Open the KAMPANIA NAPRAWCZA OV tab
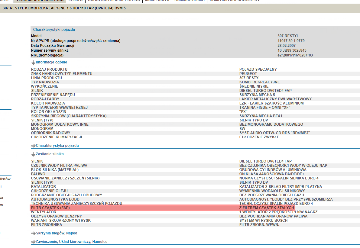This screenshot has width=360, height=248. tap(235, 1)
